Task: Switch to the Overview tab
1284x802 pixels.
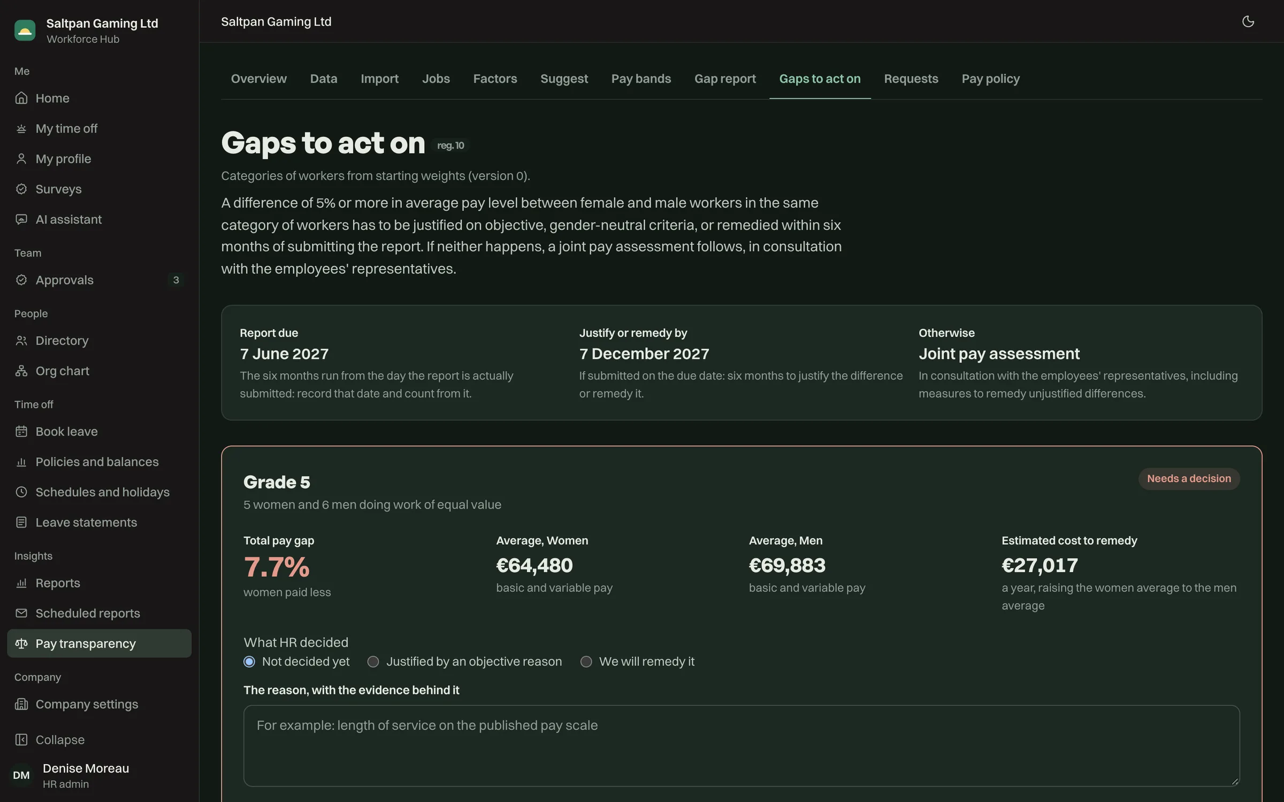Action: [x=259, y=79]
